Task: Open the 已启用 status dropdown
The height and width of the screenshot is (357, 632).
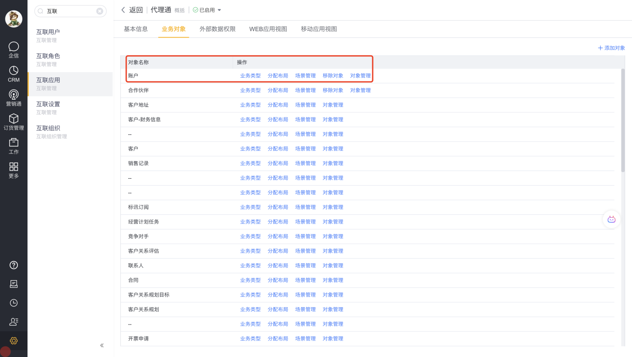Action: [207, 10]
